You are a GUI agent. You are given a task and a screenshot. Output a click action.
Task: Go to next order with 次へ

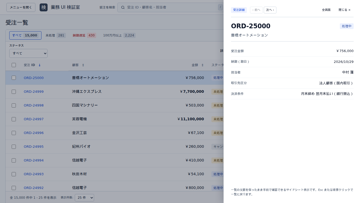270,10
